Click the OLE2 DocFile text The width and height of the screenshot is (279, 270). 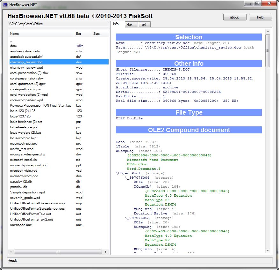pos(129,118)
